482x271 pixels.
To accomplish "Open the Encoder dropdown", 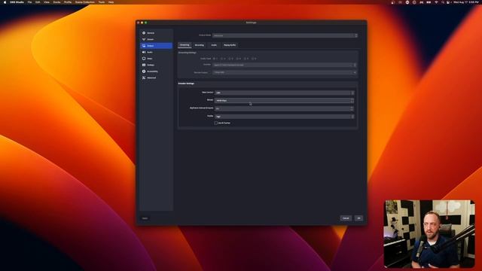I will 285,65.
